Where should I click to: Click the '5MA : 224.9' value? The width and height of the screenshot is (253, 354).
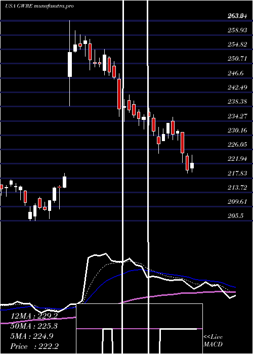[x=32, y=336]
